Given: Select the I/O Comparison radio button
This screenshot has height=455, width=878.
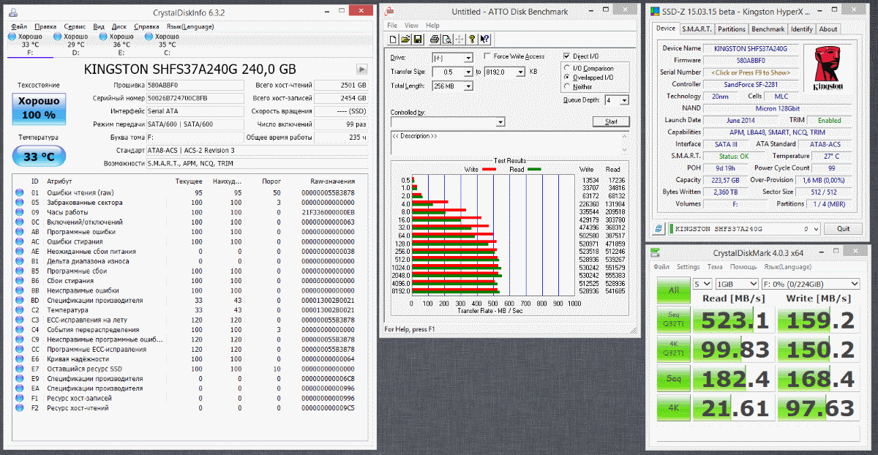Looking at the screenshot, I should tap(566, 68).
